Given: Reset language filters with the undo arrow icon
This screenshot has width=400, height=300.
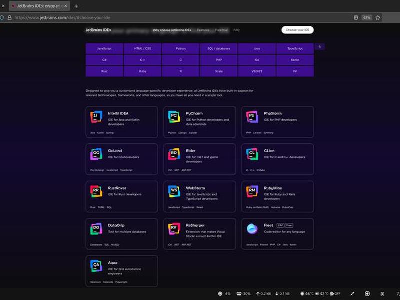Looking at the screenshot, I should click(320, 47).
